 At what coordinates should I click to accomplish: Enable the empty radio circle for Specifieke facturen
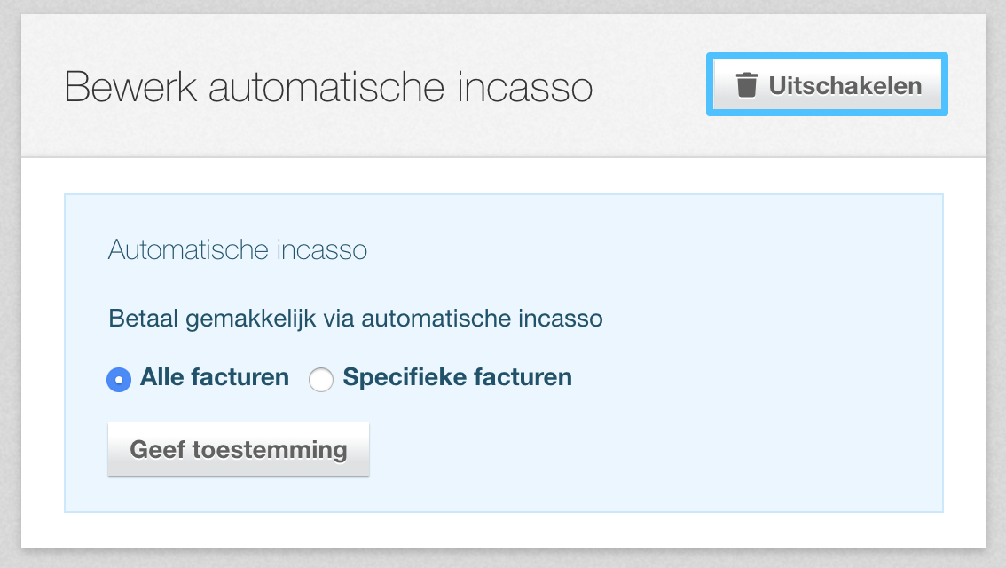click(320, 378)
